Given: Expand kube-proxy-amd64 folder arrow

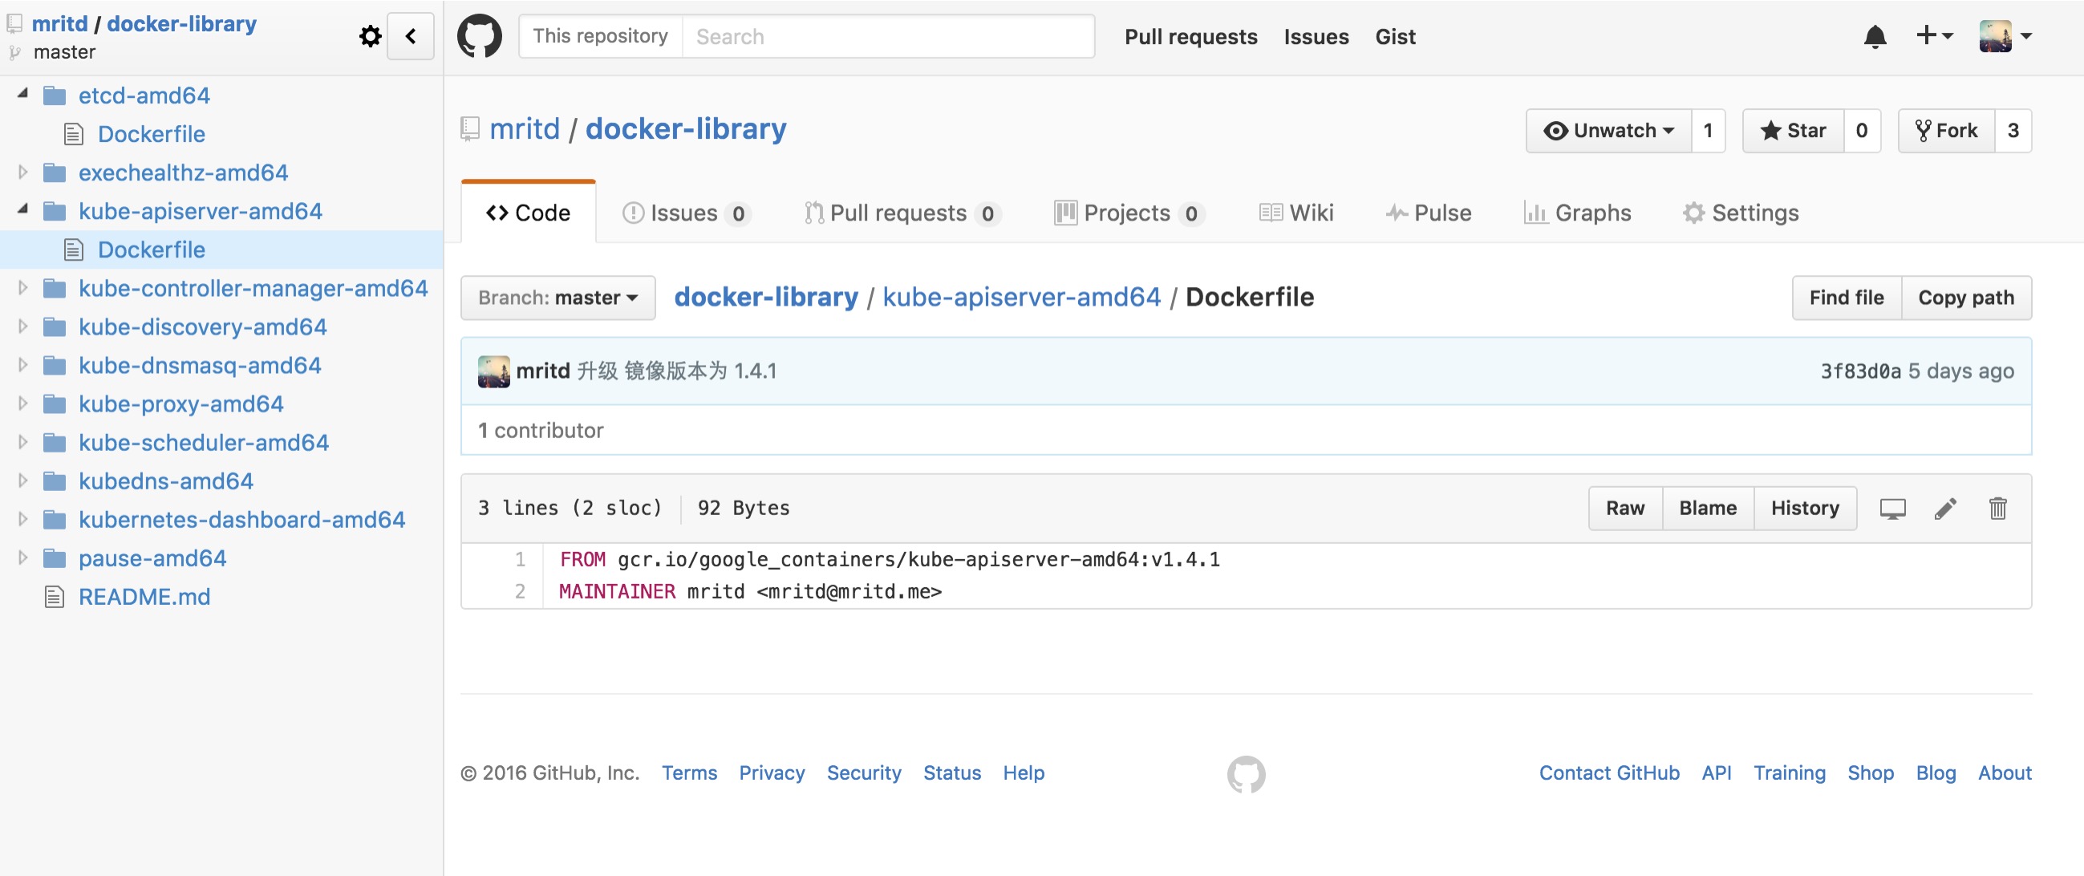Looking at the screenshot, I should point(22,403).
